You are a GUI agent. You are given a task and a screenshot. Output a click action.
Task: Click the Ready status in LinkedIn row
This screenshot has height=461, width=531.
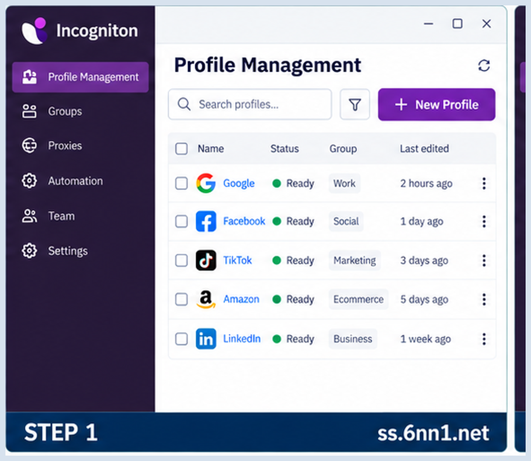click(x=293, y=339)
